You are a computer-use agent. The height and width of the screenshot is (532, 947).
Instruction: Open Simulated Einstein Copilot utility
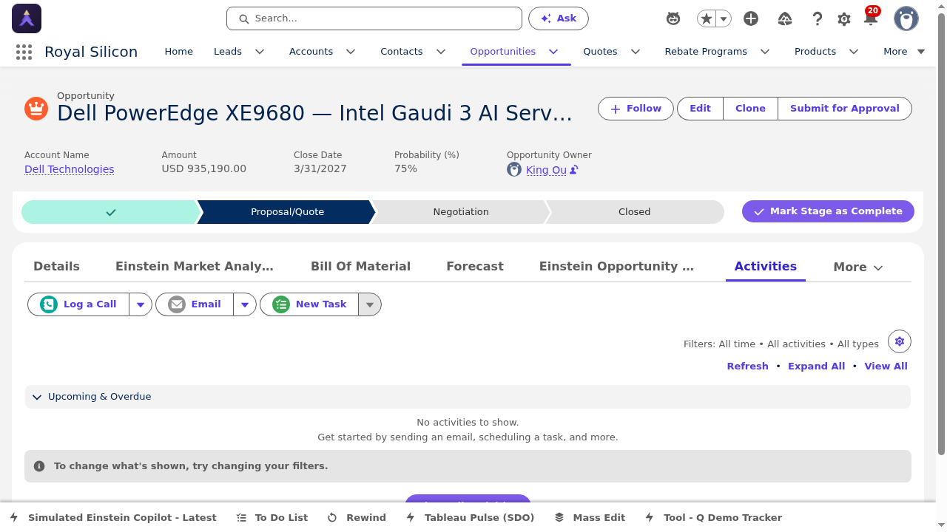(x=114, y=517)
